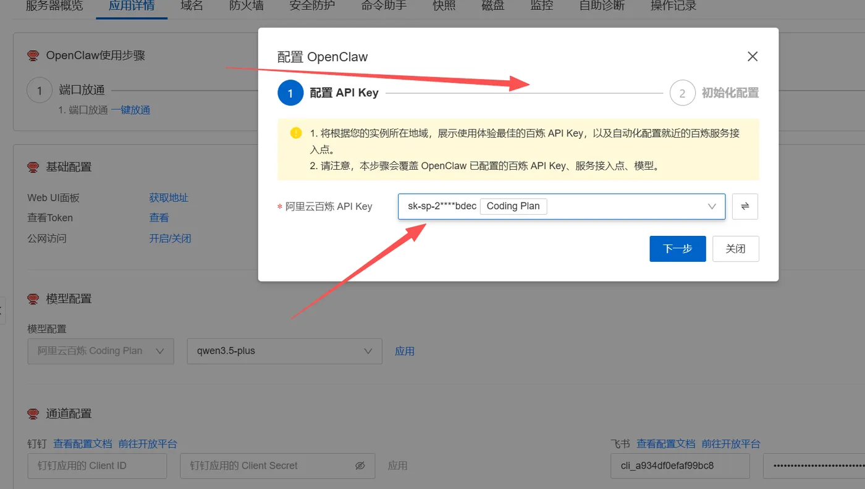865x489 pixels.
Task: Focus the 钉钉应用的 Client Secret field
Action: pyautogui.click(x=277, y=466)
